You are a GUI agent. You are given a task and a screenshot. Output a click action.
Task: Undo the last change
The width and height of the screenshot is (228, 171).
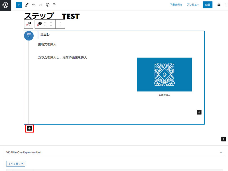coord(34,5)
